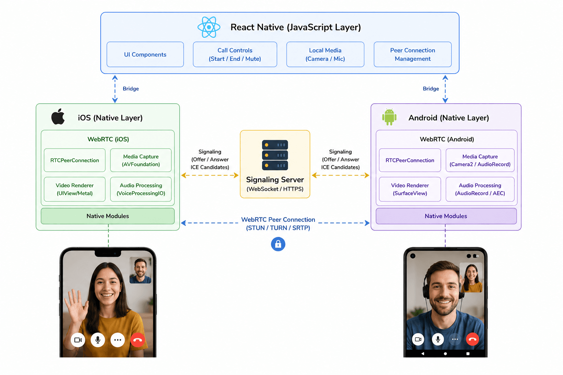Image resolution: width=563 pixels, height=375 pixels.
Task: Click the 'WebRTC (iOS)' label
Action: click(108, 139)
